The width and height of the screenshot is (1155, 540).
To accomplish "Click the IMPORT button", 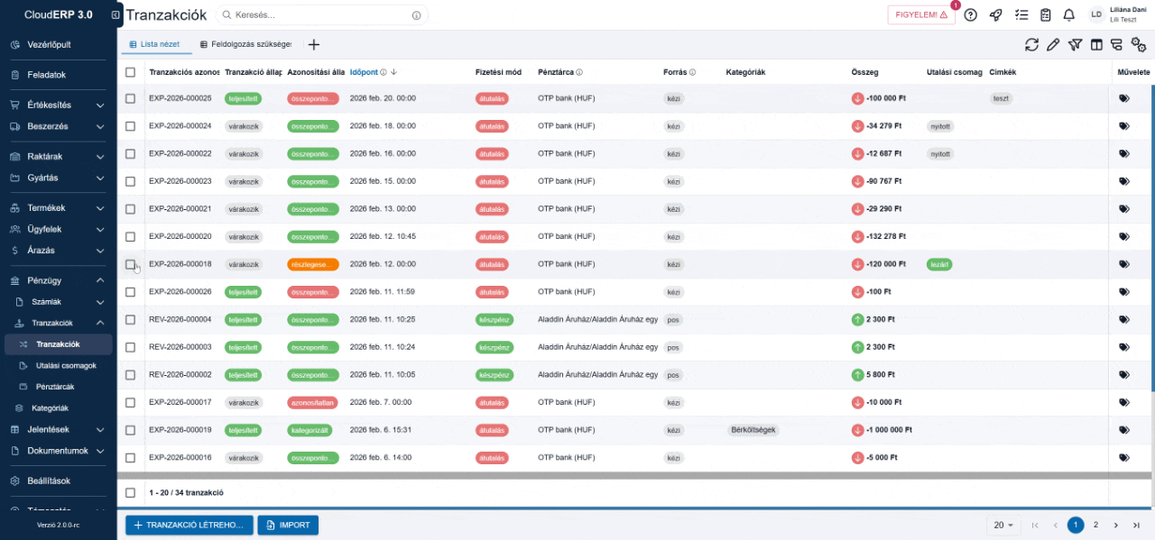I will pyautogui.click(x=288, y=525).
